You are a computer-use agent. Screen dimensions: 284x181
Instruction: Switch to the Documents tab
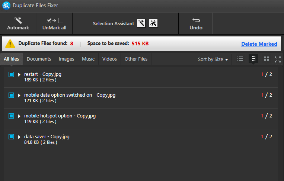(x=39, y=59)
